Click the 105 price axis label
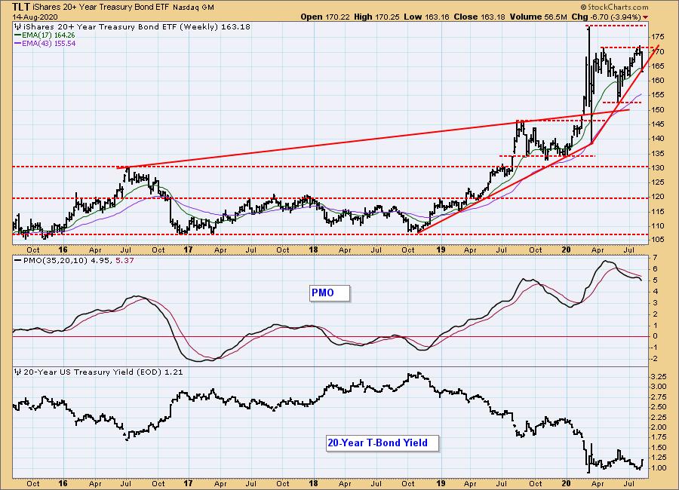This screenshot has height=490, width=679. point(658,240)
